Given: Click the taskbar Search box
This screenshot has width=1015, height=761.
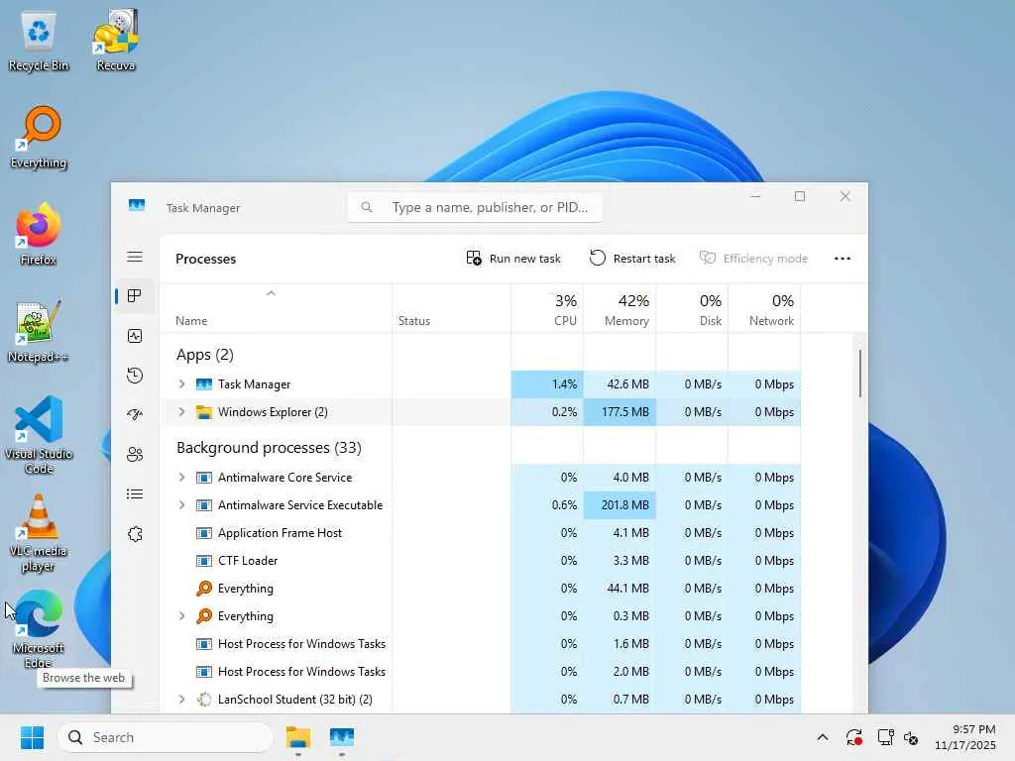Looking at the screenshot, I should pyautogui.click(x=166, y=737).
